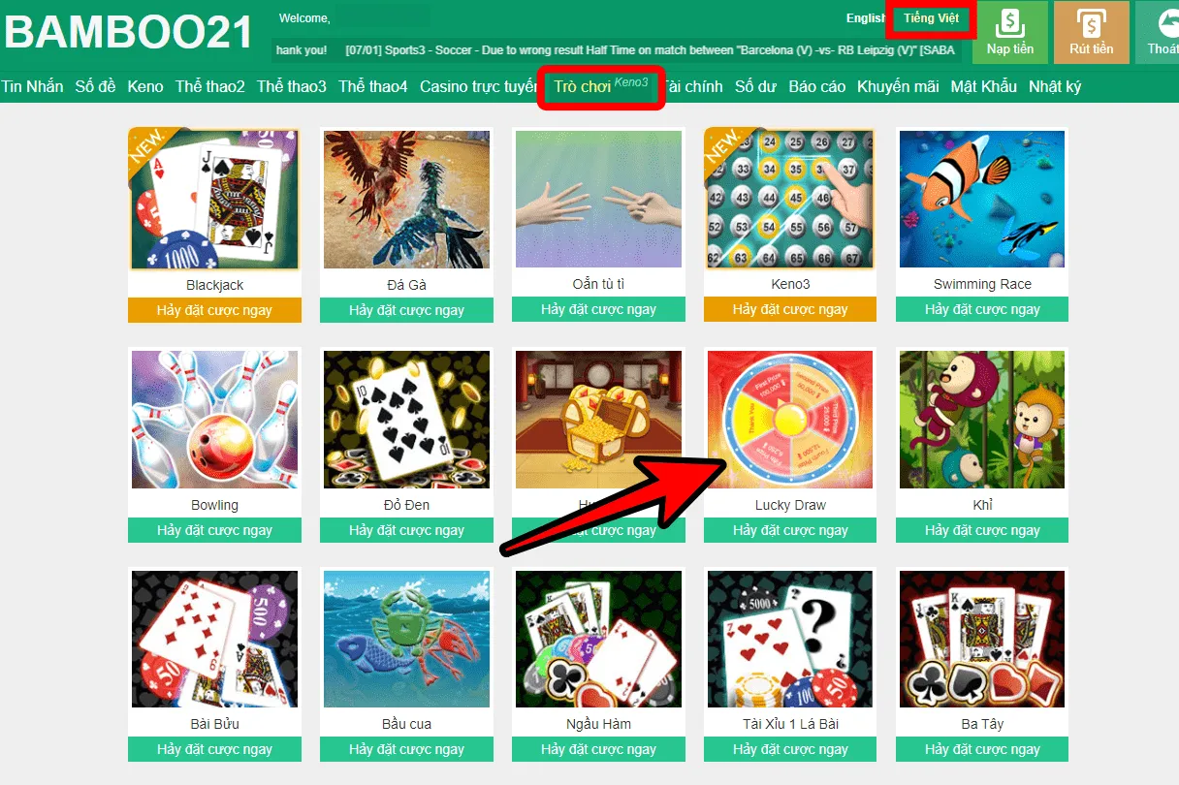1179x785 pixels.
Task: Go to the Khuyến mãi menu
Action: tap(898, 86)
